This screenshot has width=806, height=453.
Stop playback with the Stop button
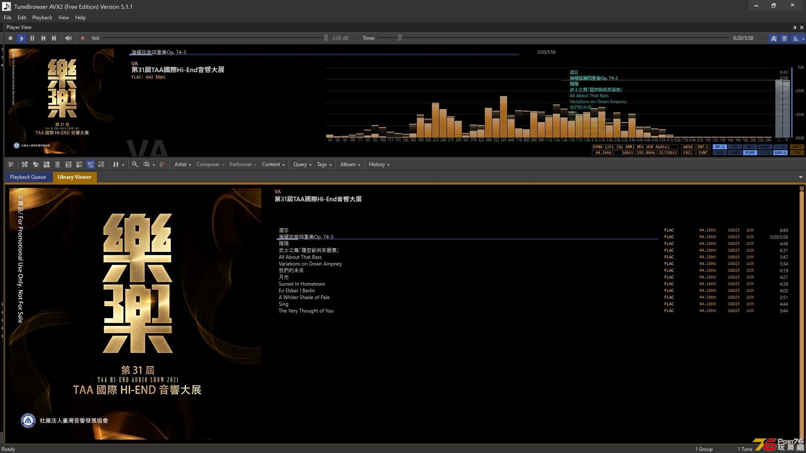click(10, 38)
